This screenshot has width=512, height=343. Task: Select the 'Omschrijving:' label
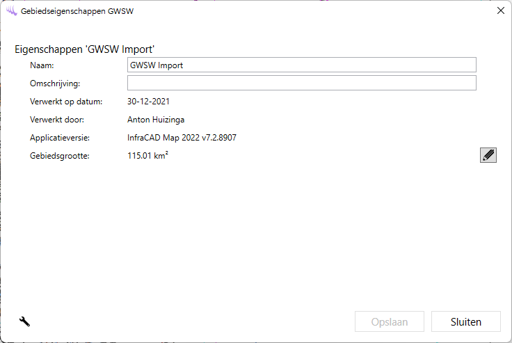coord(55,83)
